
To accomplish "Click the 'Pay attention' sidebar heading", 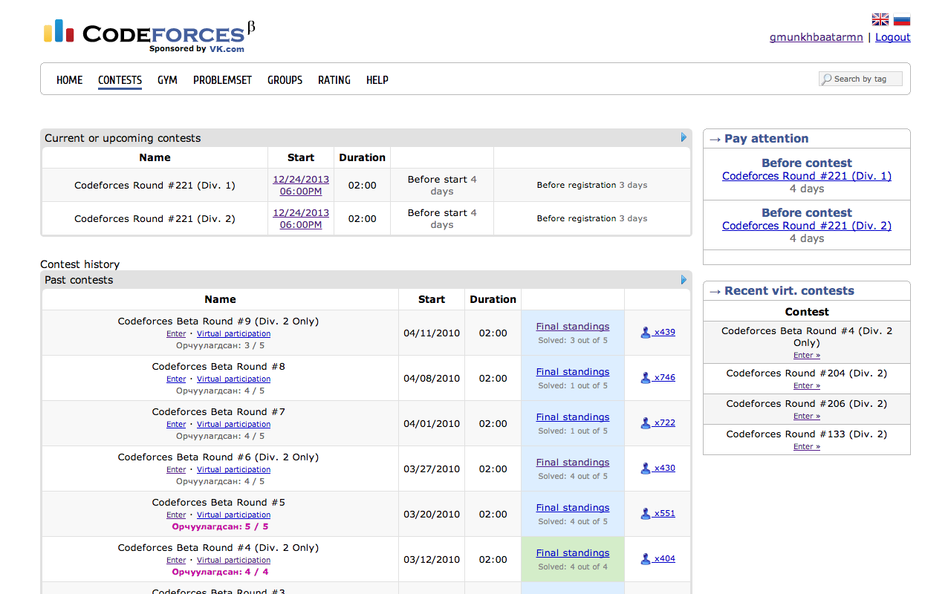I will tap(766, 139).
